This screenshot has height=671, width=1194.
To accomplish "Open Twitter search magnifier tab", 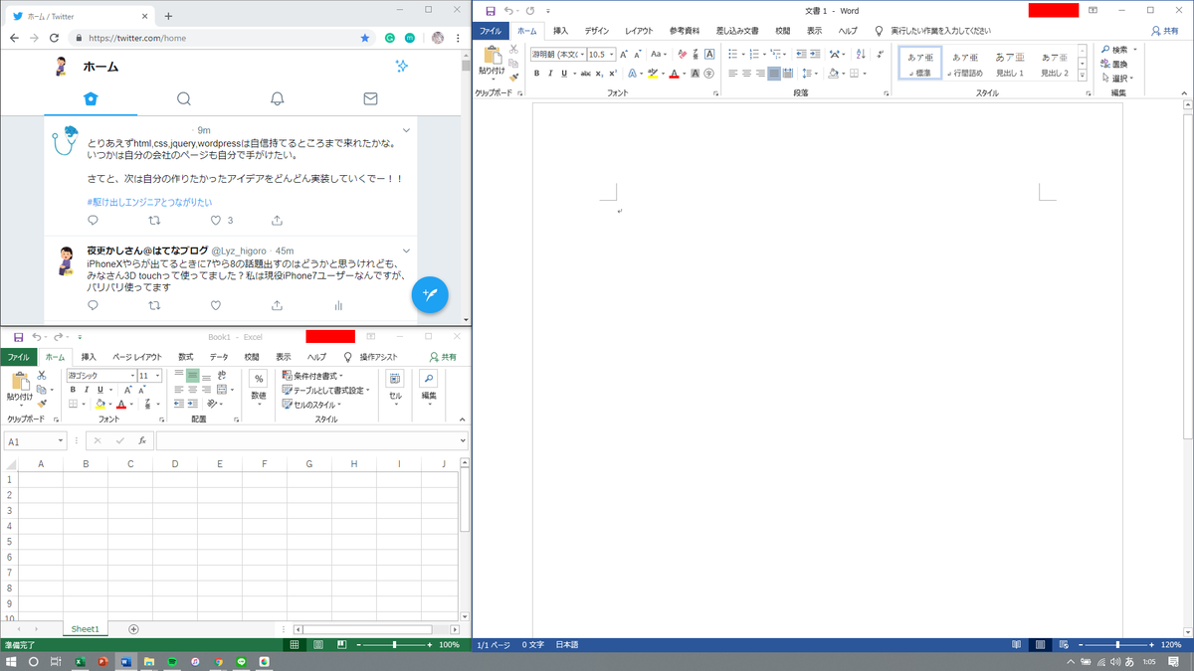I will click(184, 98).
